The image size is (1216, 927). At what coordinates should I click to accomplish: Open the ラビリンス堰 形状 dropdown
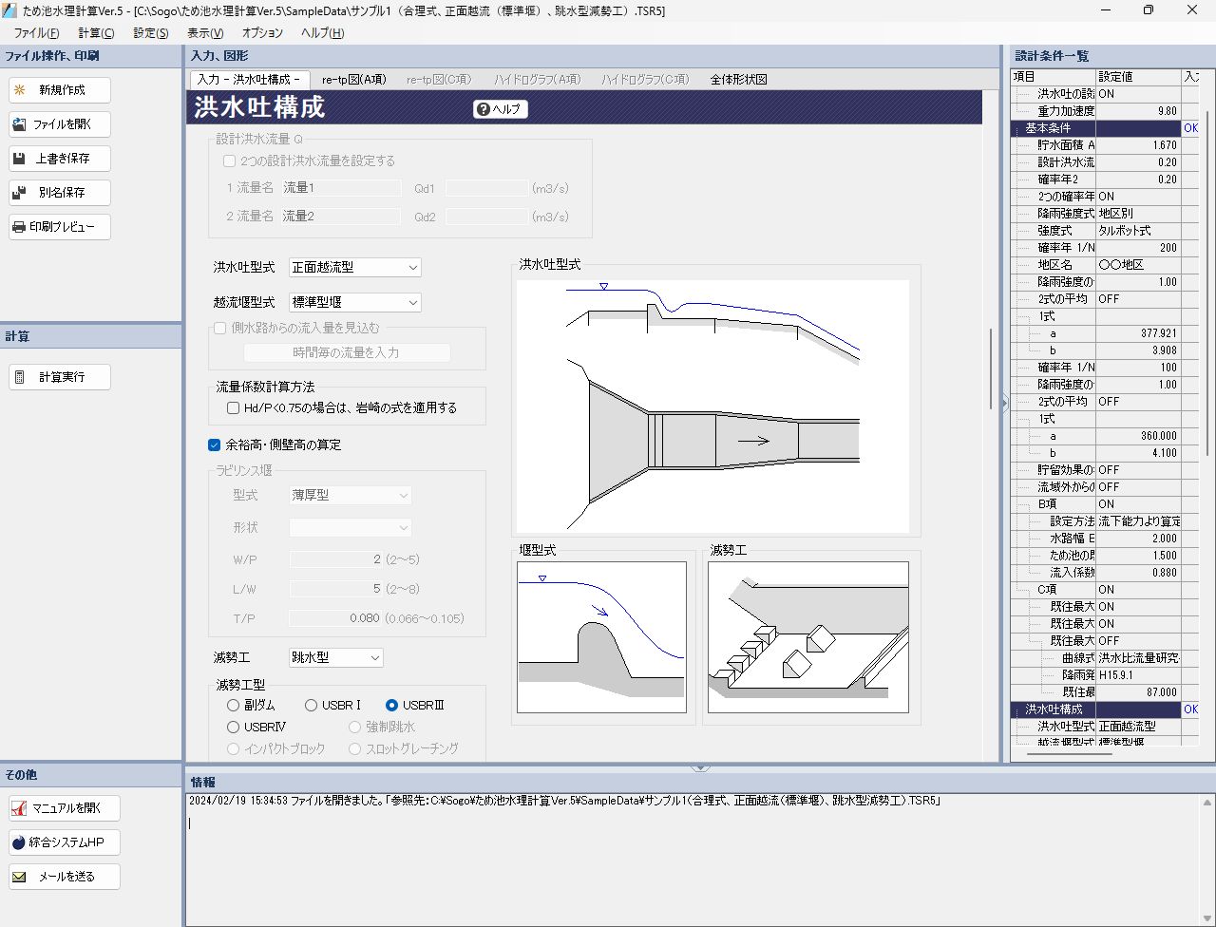click(x=351, y=527)
